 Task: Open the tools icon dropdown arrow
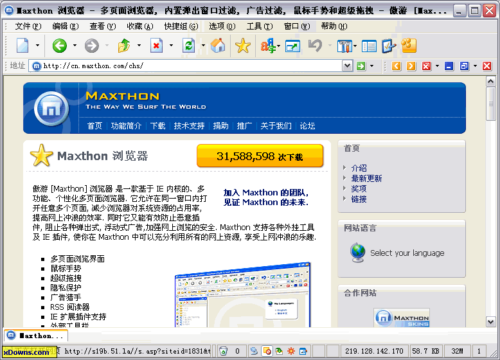(355, 46)
